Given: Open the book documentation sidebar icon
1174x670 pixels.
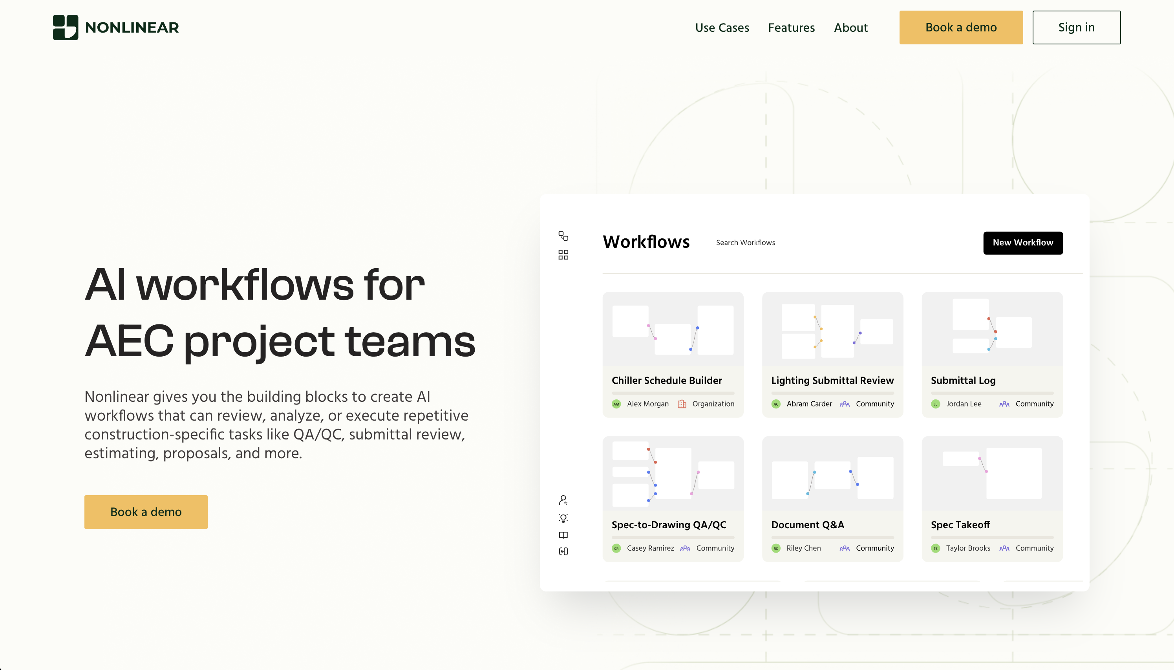Looking at the screenshot, I should pos(563,535).
